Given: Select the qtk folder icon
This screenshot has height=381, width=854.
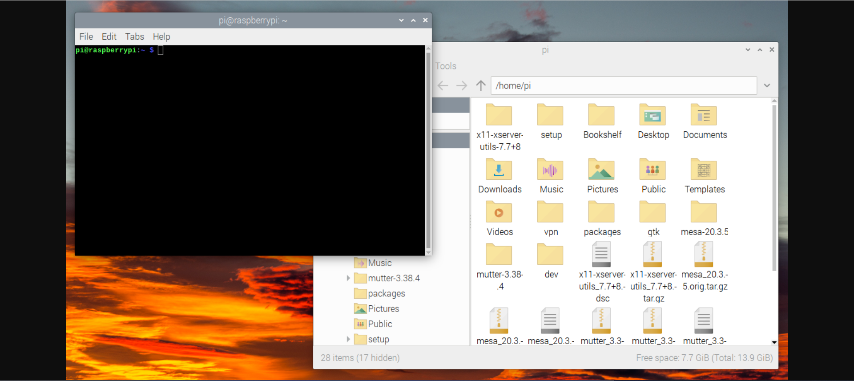Looking at the screenshot, I should pyautogui.click(x=653, y=212).
